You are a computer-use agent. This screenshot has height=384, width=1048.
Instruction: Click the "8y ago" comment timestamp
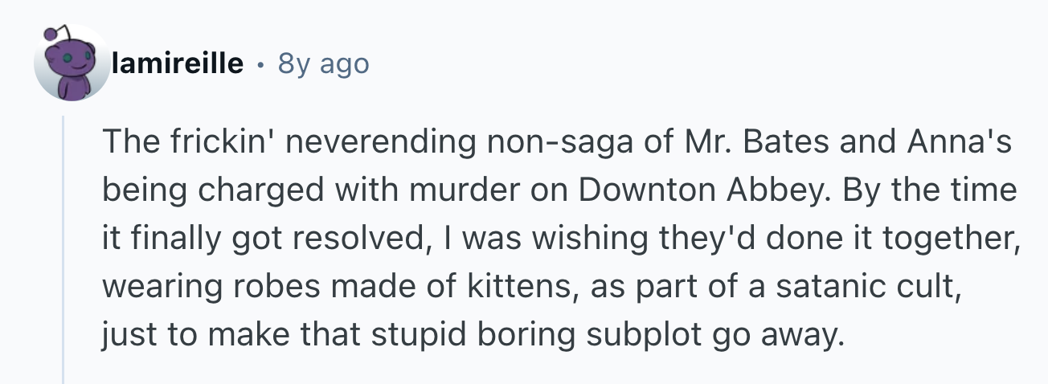[x=323, y=63]
